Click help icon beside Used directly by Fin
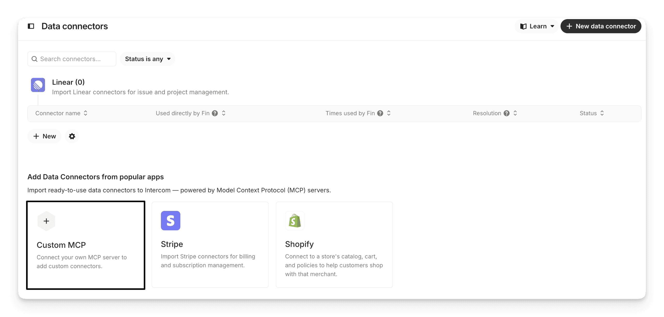This screenshot has height=317, width=664. click(x=215, y=113)
